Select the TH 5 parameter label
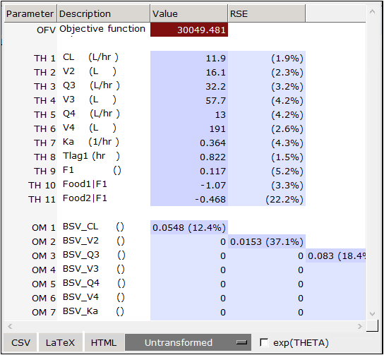 click(44, 115)
